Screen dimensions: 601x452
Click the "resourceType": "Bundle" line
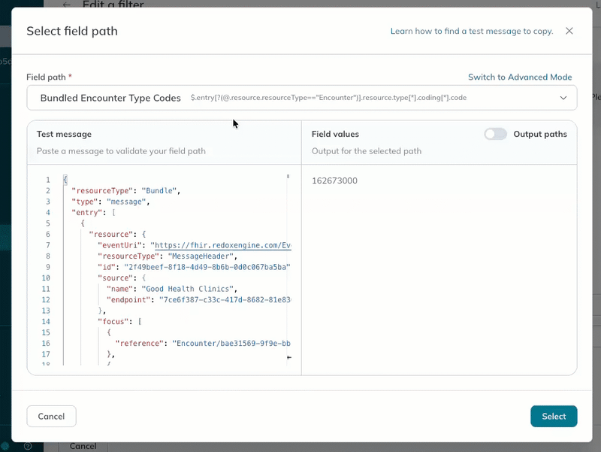click(x=125, y=191)
